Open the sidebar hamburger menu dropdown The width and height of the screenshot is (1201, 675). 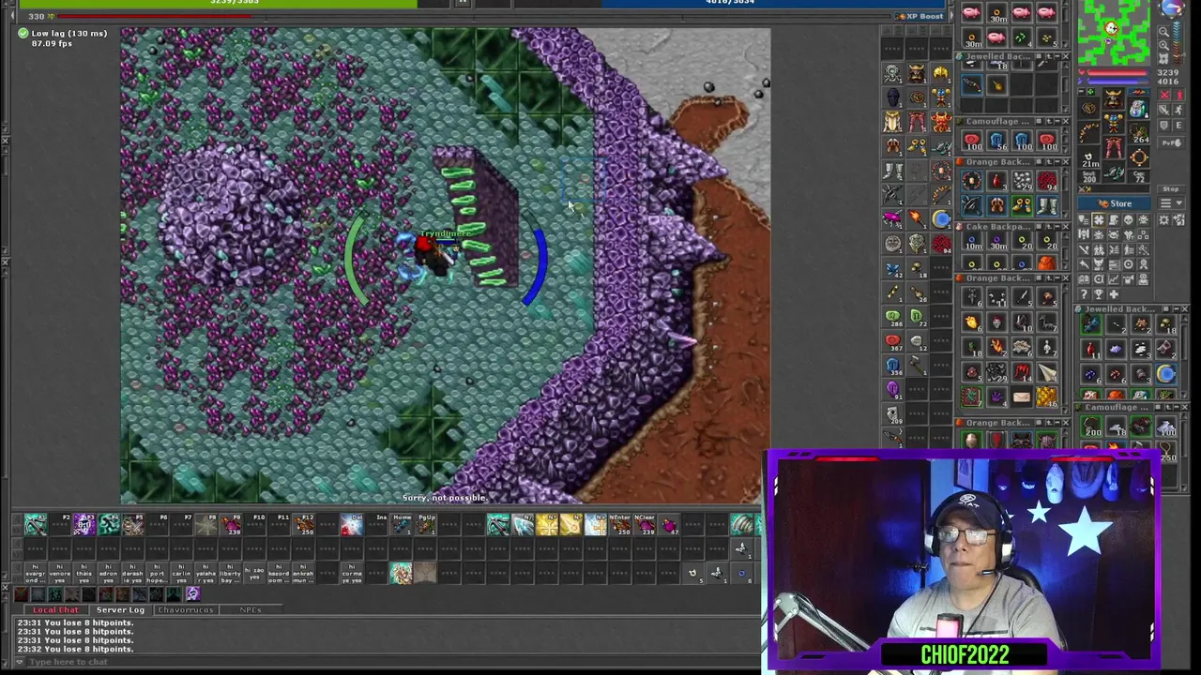[x=1172, y=203]
